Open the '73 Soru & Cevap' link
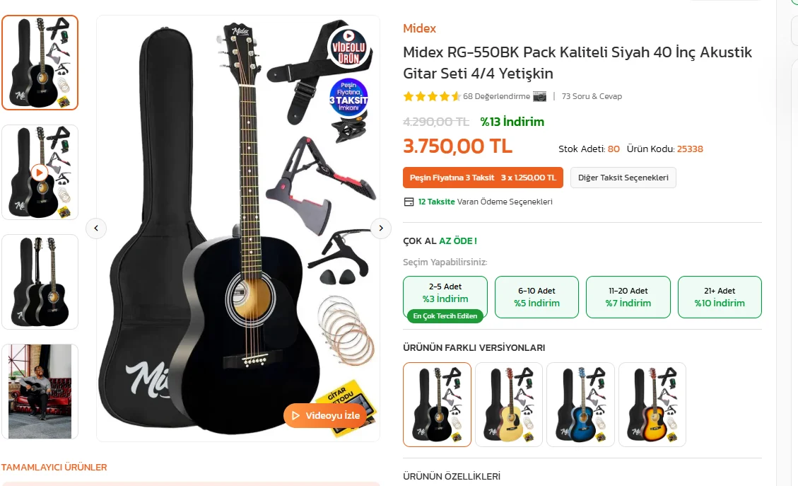Image resolution: width=798 pixels, height=486 pixels. click(592, 96)
